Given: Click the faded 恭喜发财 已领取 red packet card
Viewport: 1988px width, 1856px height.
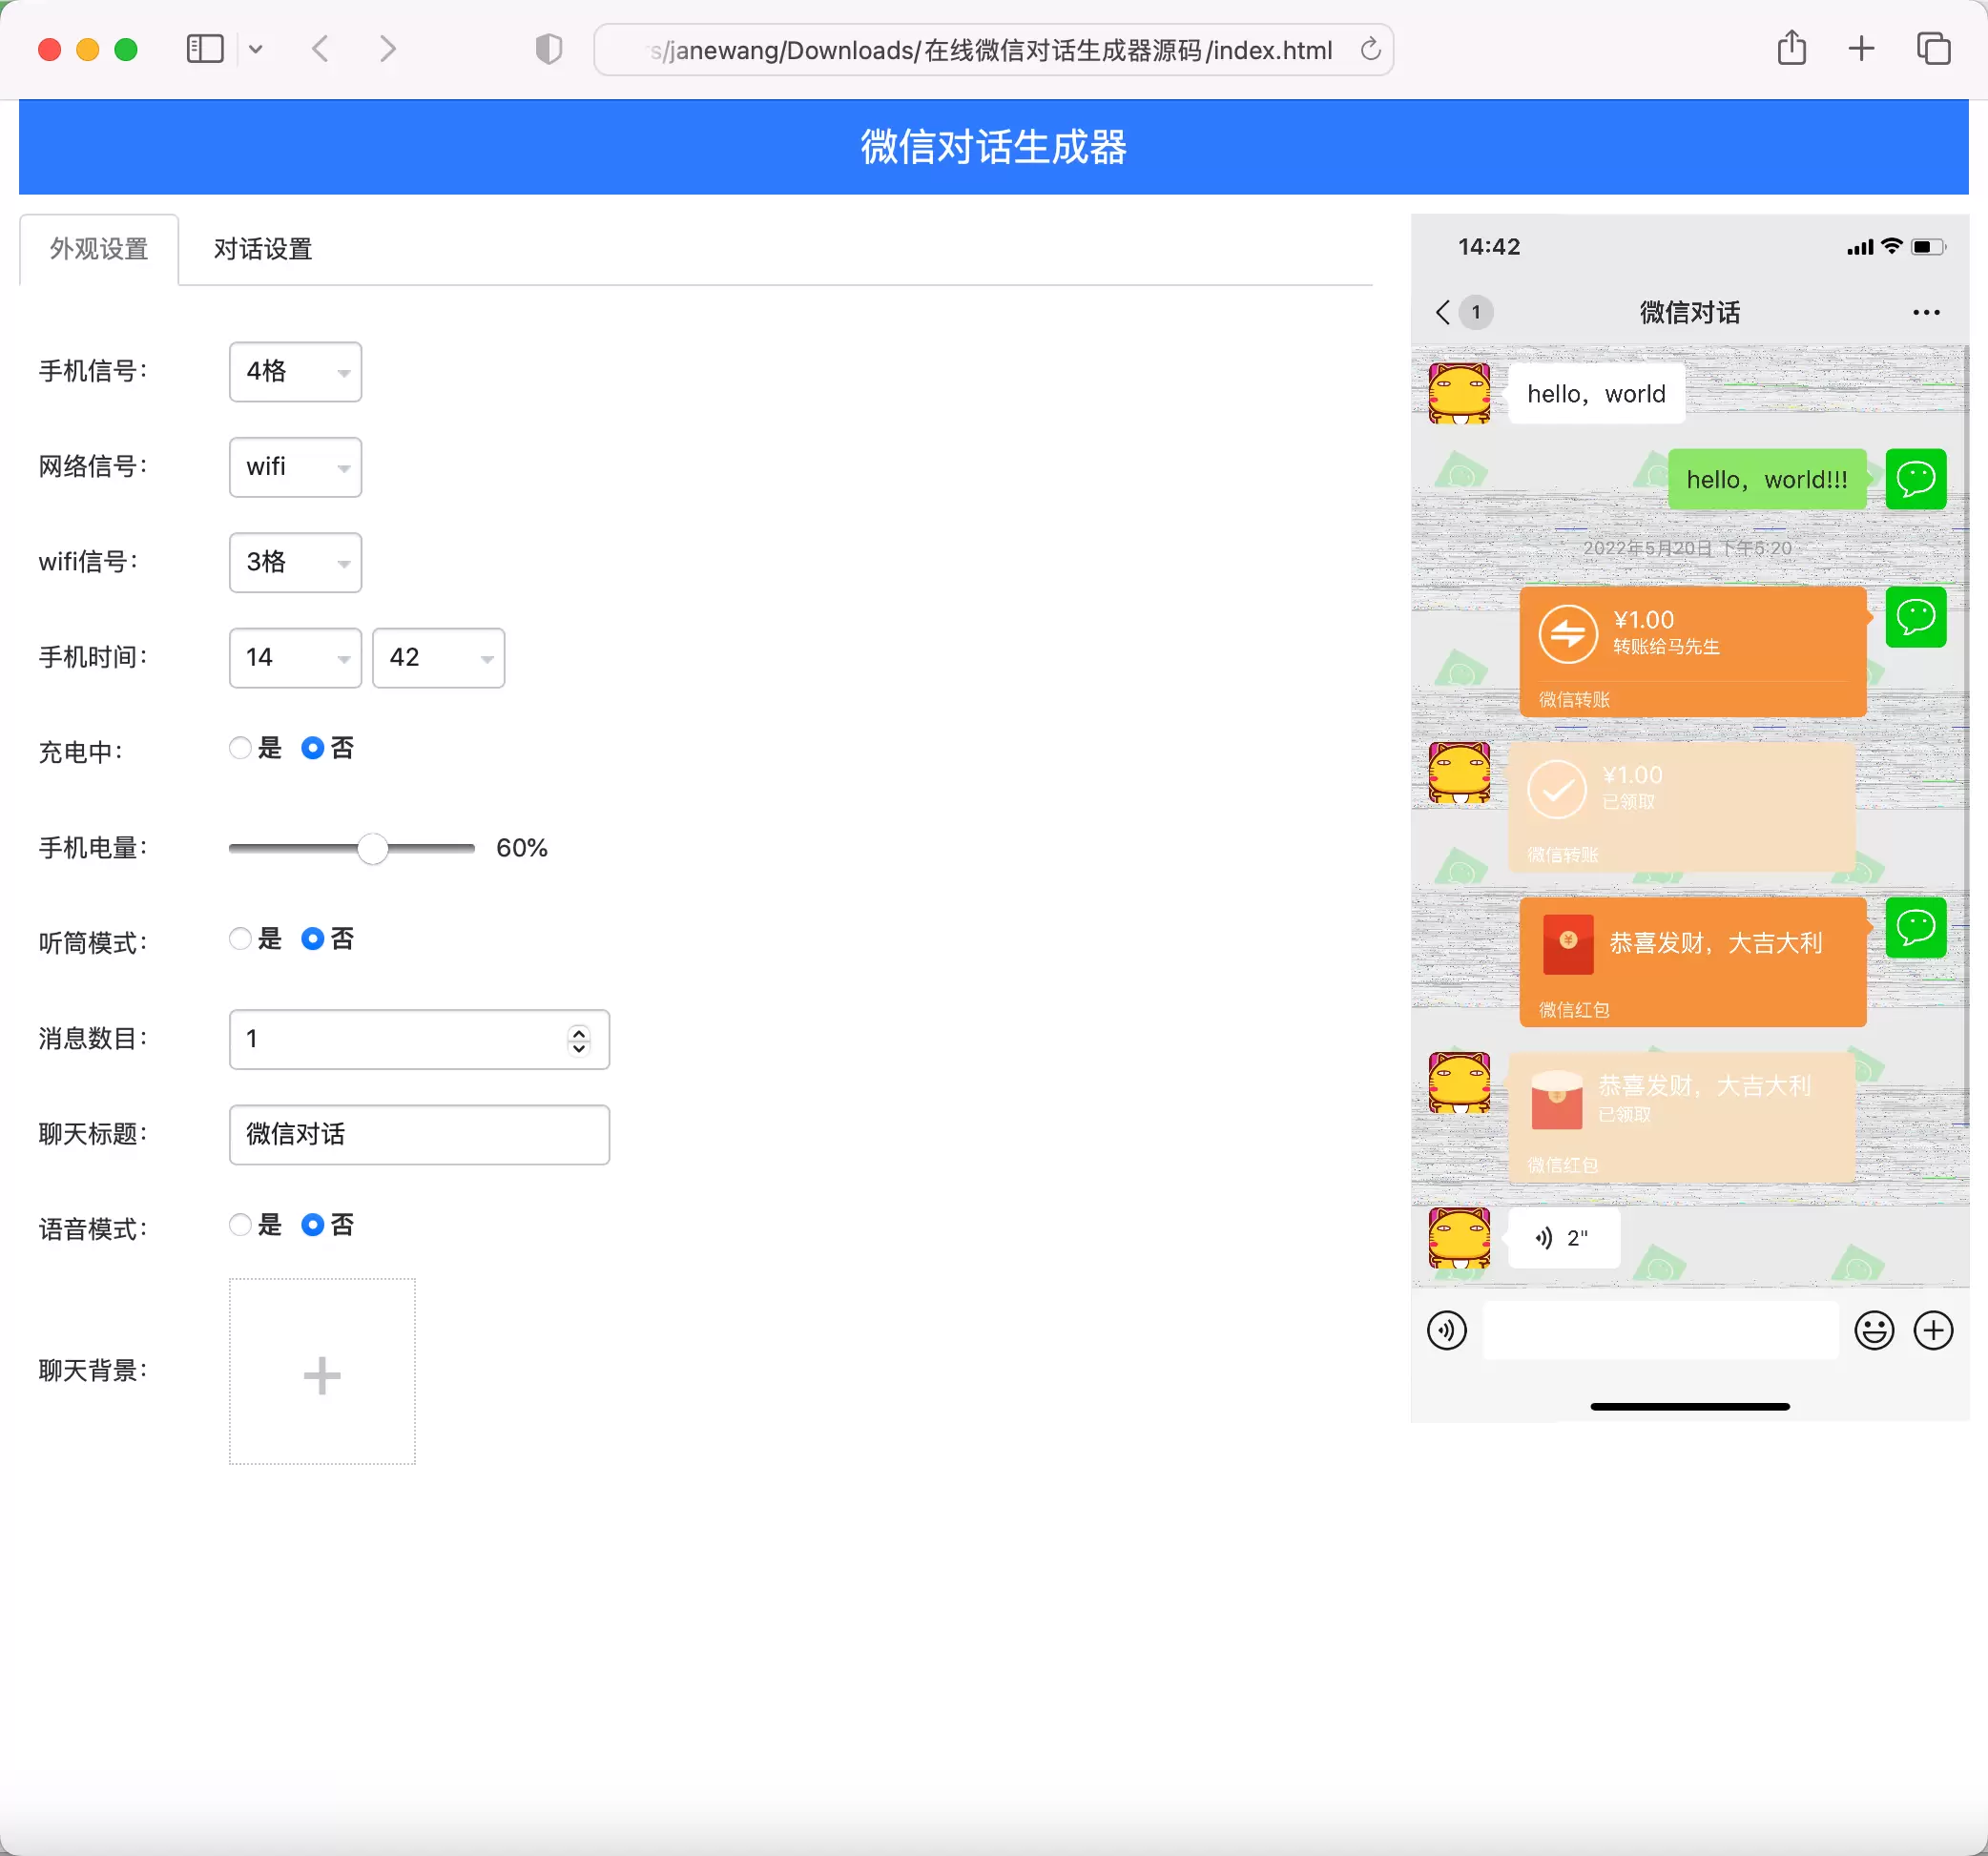Looking at the screenshot, I should 1682,1118.
